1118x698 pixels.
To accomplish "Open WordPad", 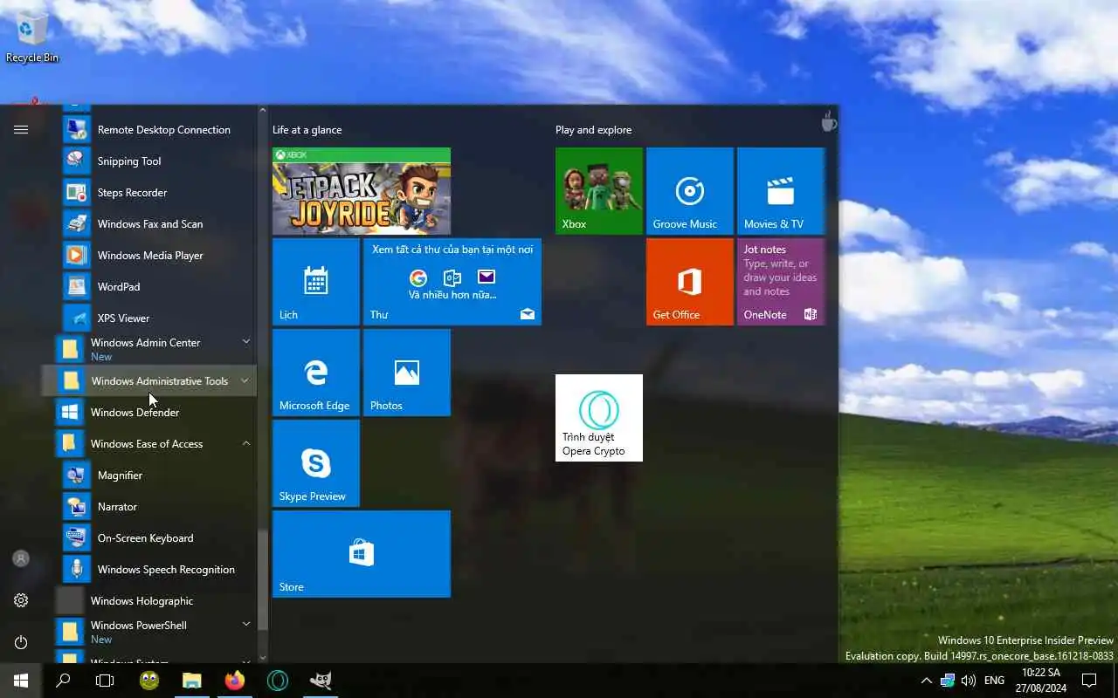I will point(157,286).
